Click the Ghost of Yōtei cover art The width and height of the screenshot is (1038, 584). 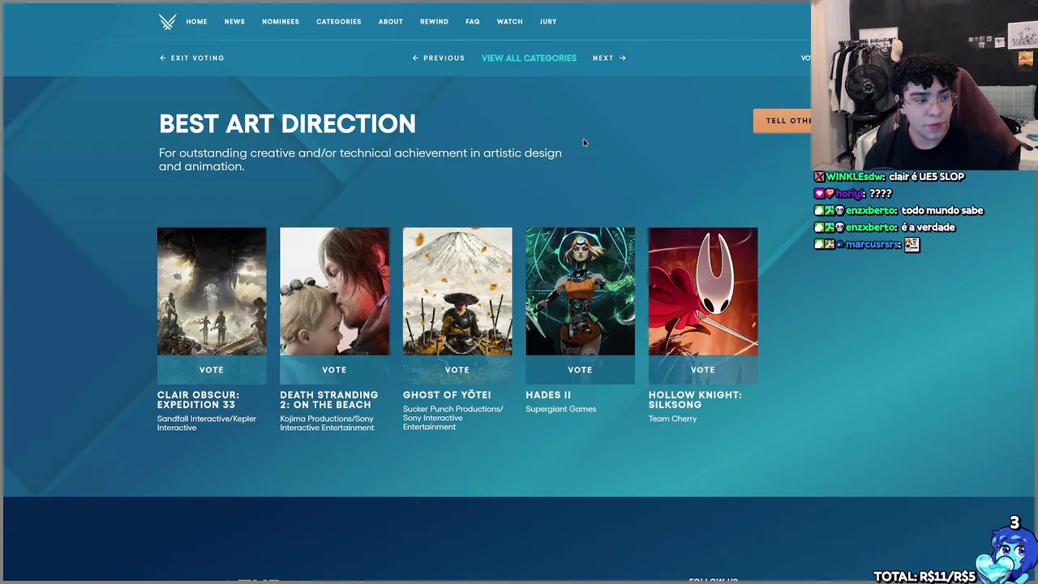(x=457, y=291)
